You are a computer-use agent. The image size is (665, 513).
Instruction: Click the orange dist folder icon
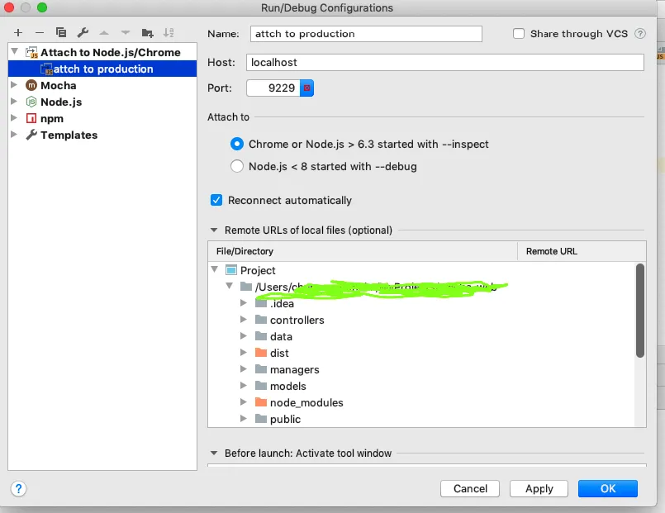tap(261, 353)
